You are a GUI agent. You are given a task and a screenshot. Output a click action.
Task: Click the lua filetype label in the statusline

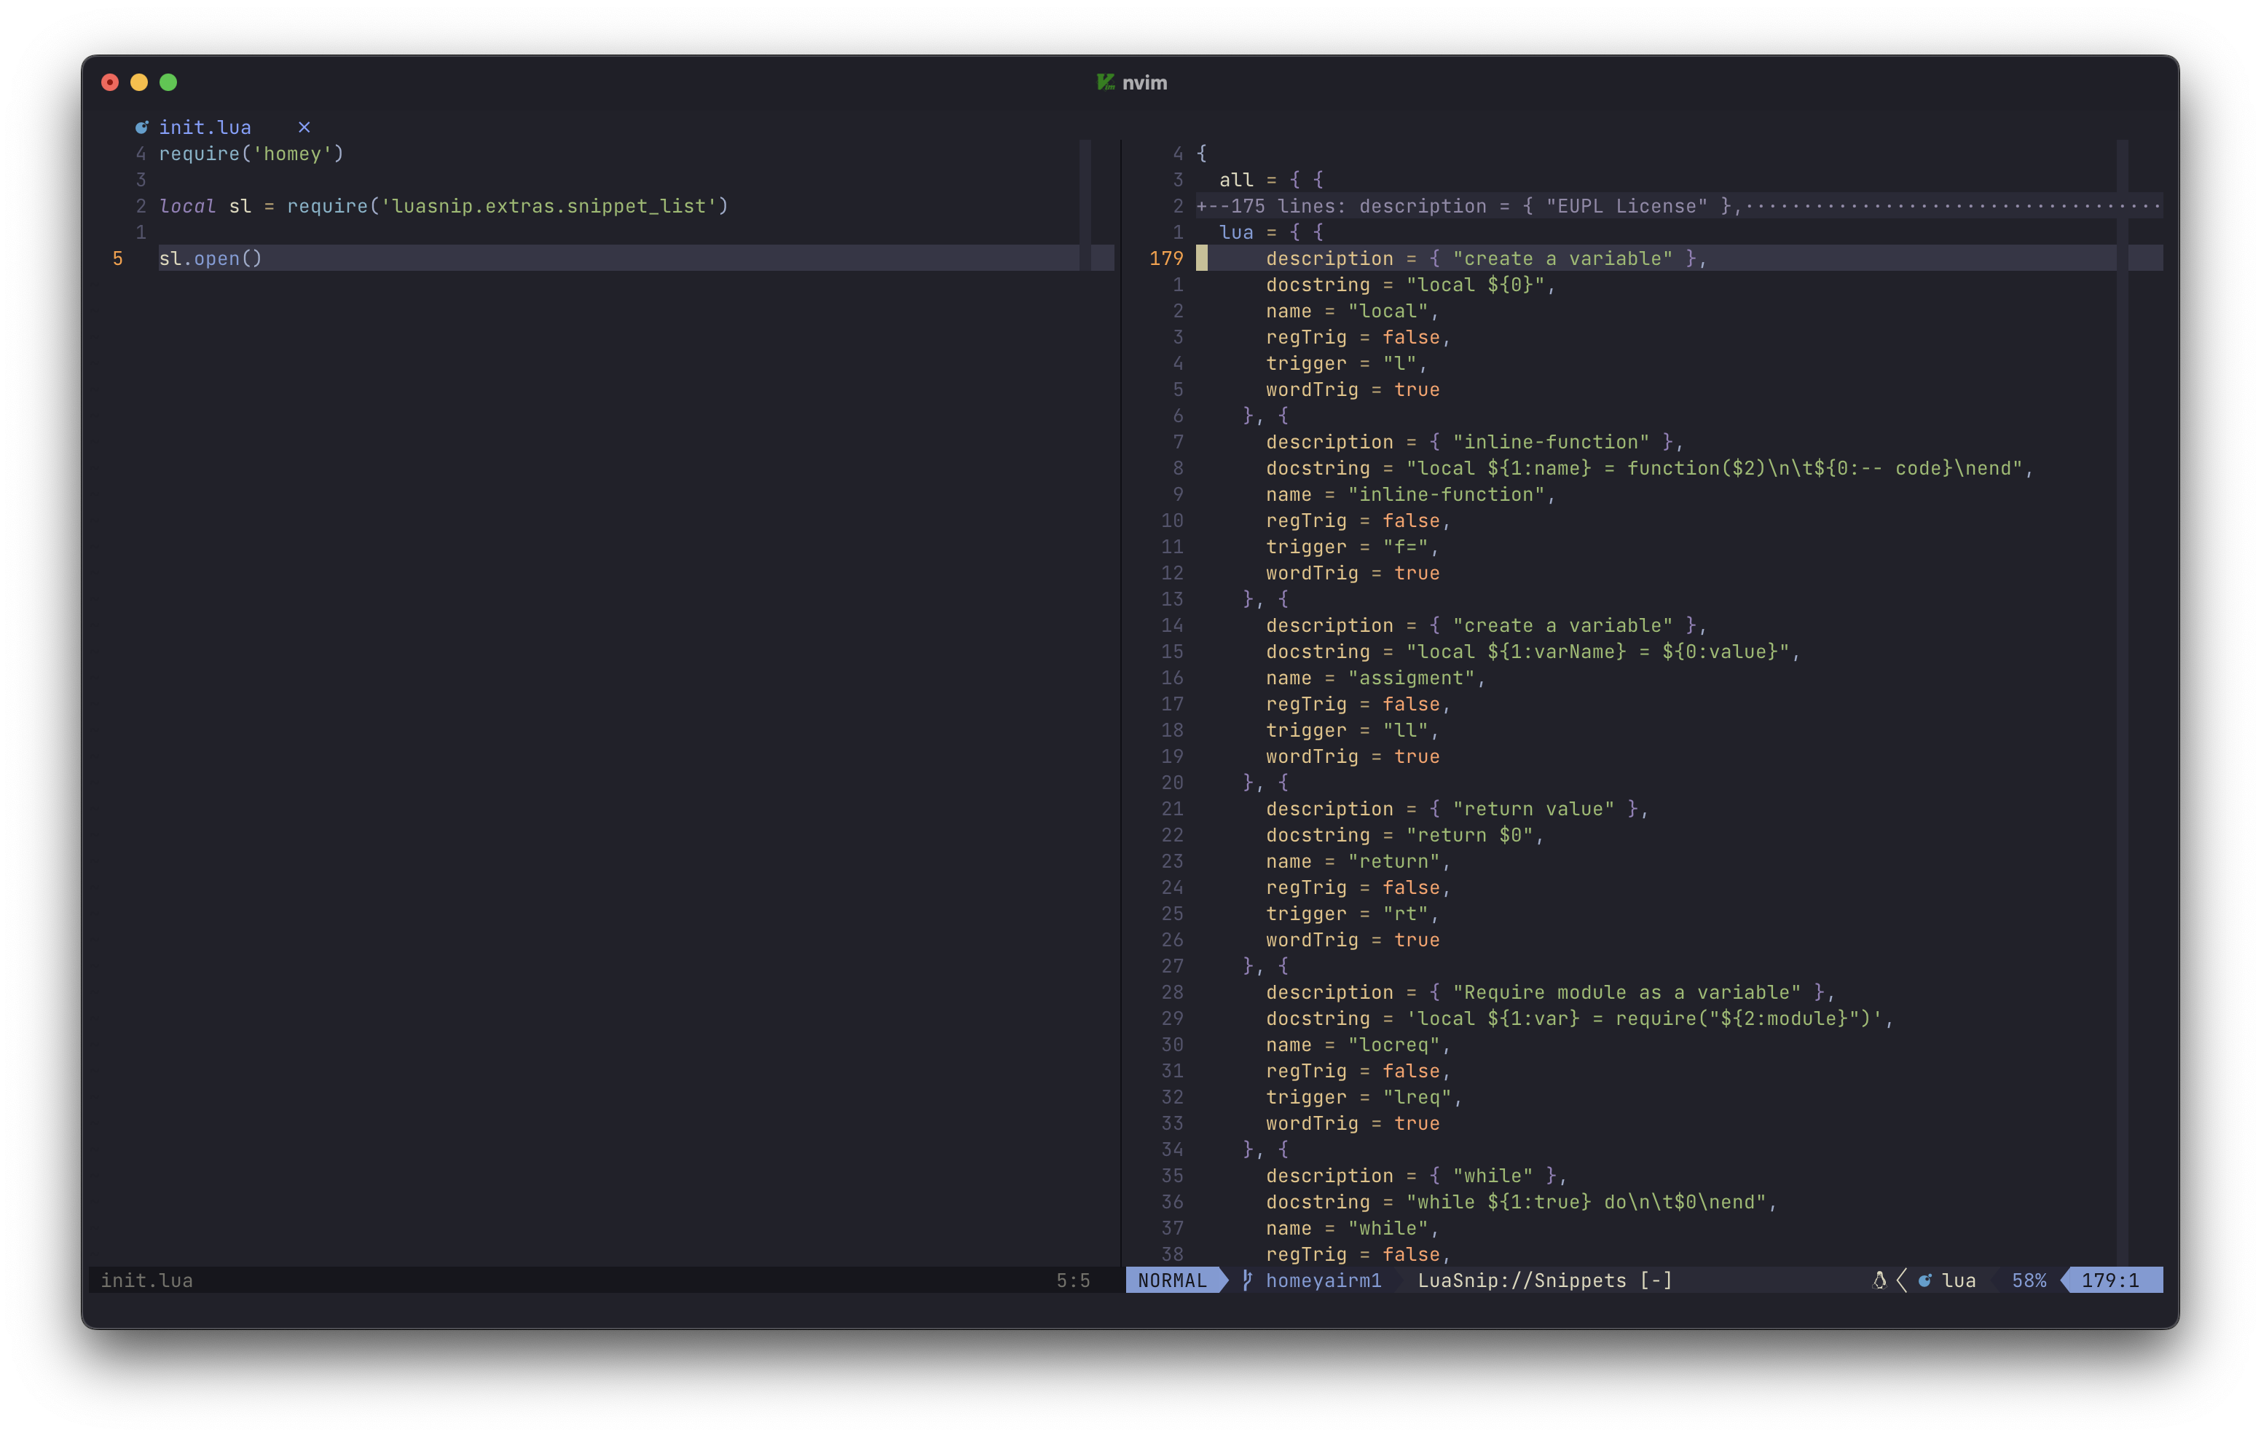pyautogui.click(x=1959, y=1280)
